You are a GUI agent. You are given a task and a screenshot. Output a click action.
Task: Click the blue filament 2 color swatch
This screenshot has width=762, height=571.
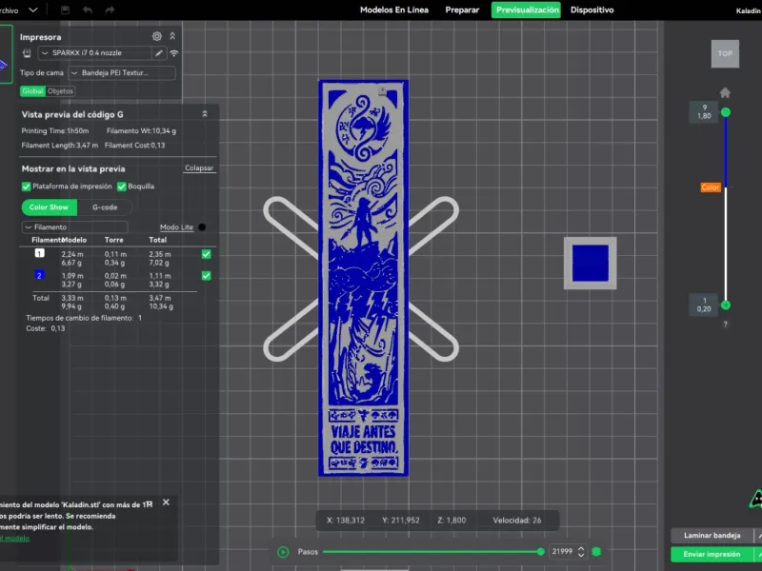39,275
